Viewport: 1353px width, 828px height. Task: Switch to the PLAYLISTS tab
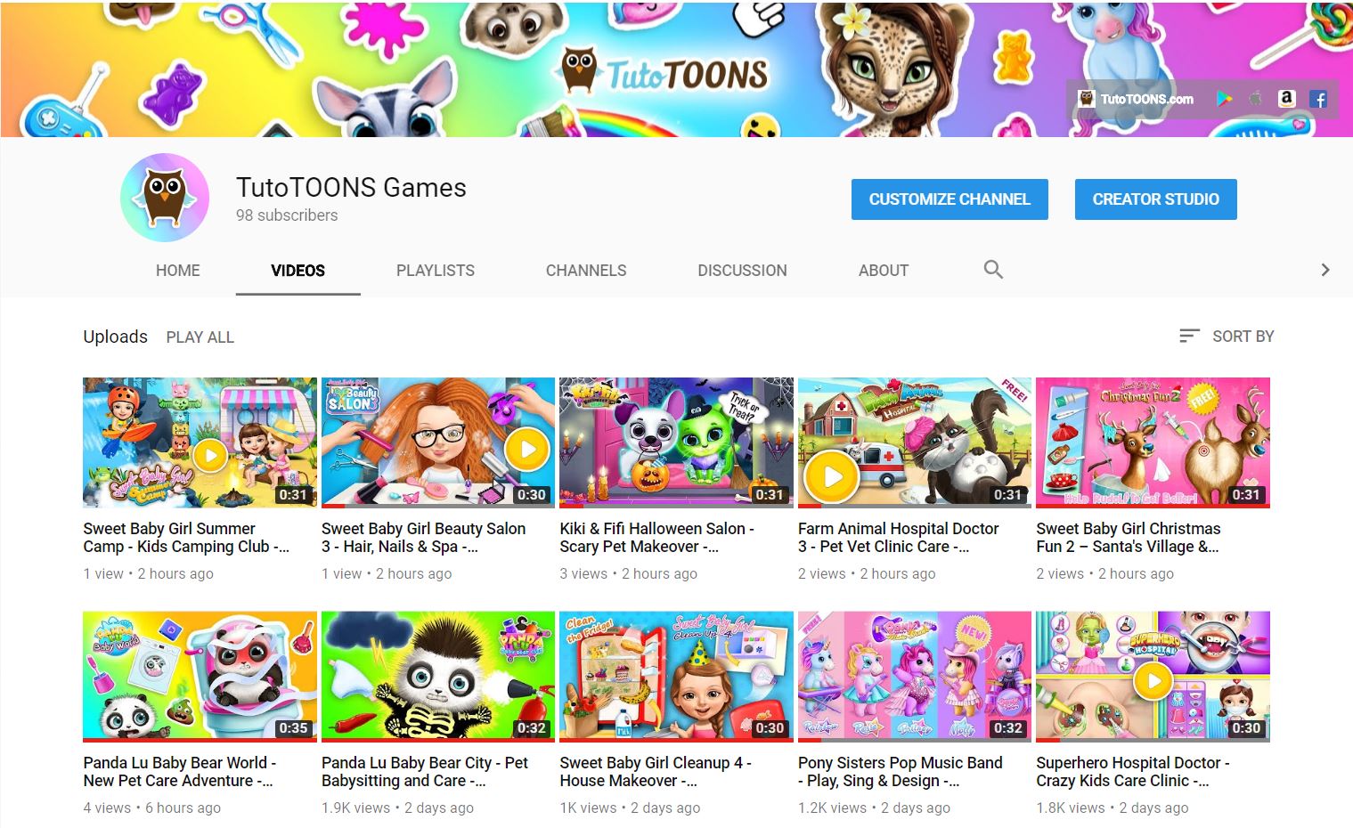(436, 271)
